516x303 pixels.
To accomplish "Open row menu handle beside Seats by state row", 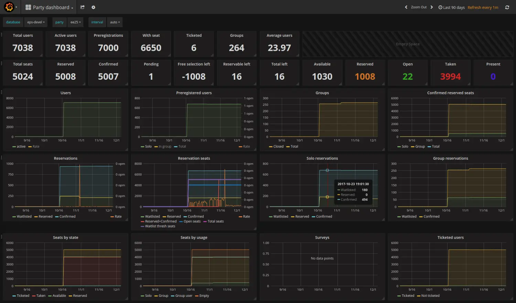I will pyautogui.click(x=1, y=237).
